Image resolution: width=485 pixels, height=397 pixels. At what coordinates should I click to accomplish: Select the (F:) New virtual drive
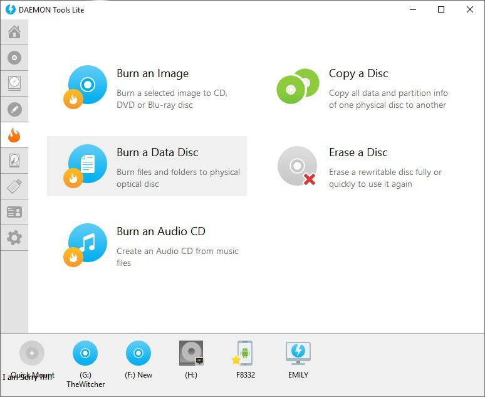click(x=138, y=353)
